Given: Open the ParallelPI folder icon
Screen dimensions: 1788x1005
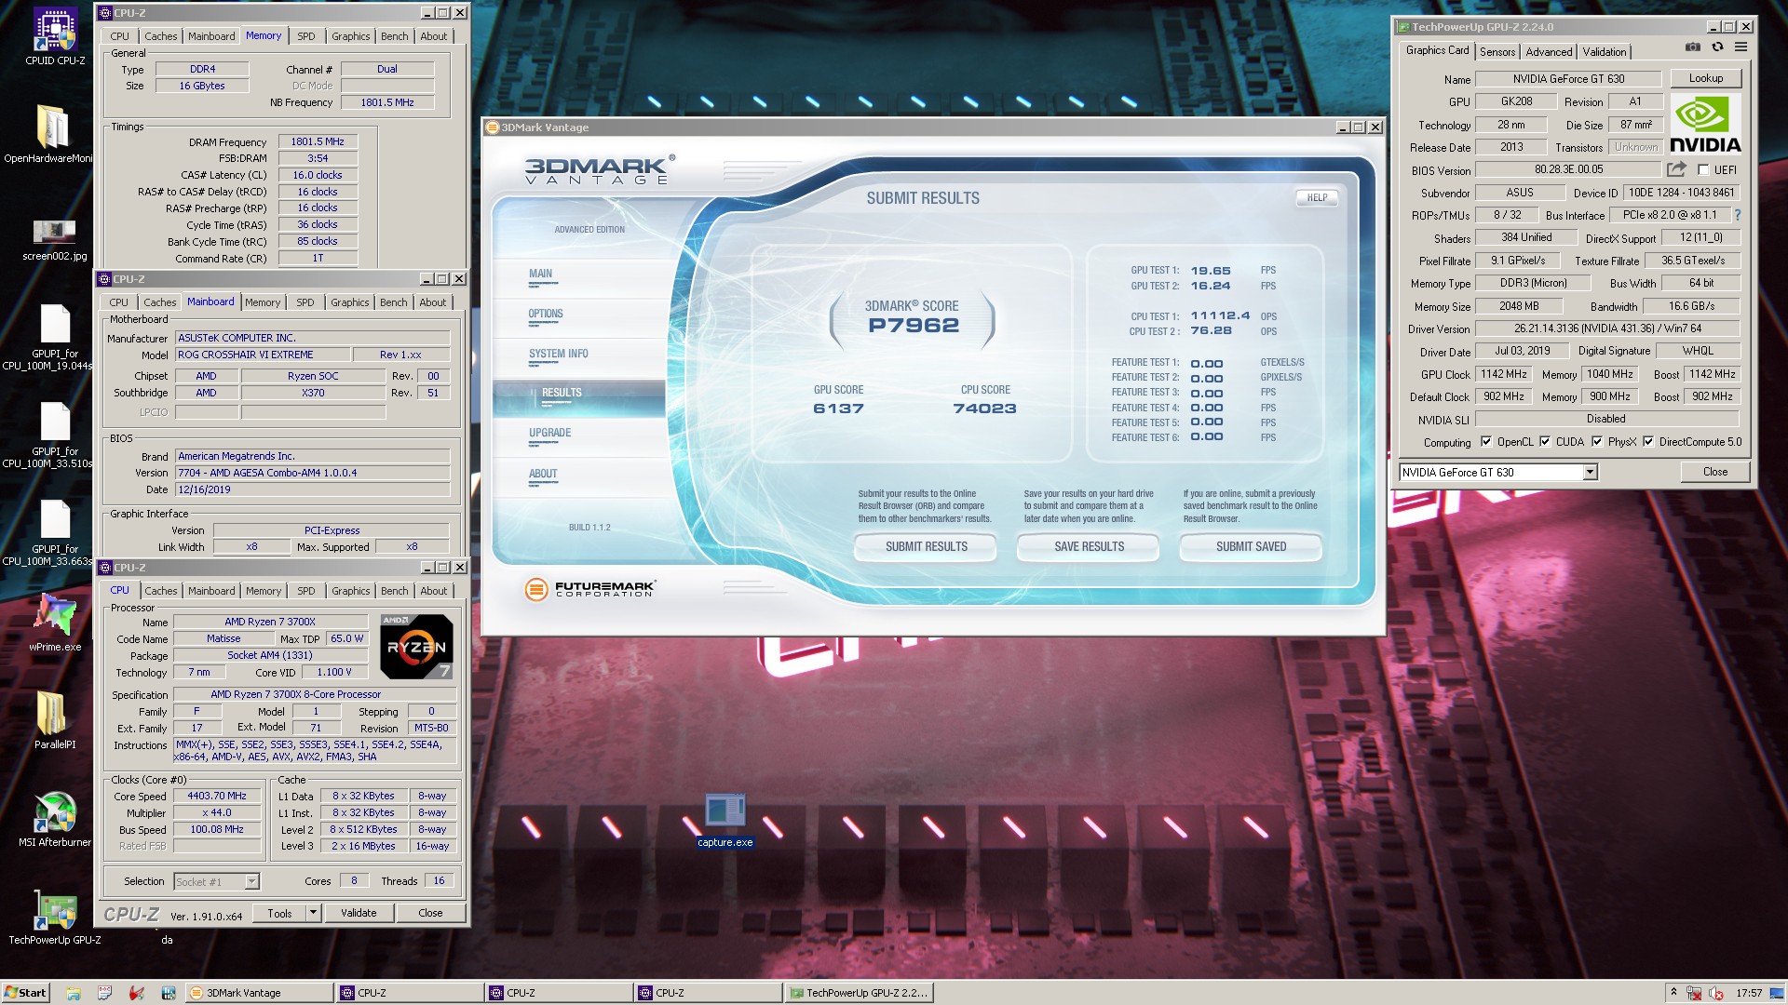Looking at the screenshot, I should point(55,719).
